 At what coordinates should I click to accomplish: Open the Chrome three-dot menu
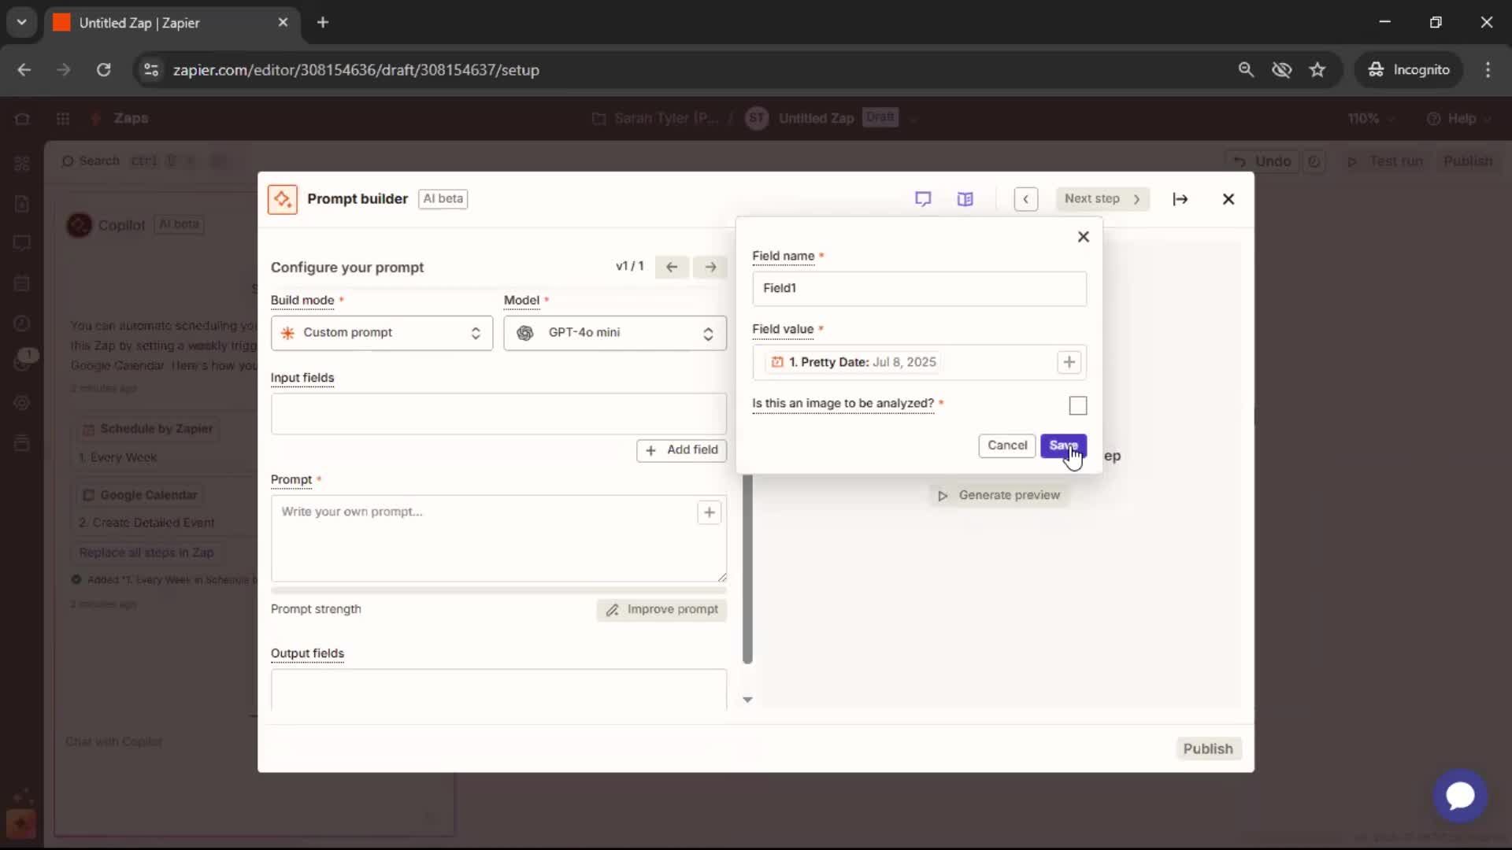[1488, 70]
